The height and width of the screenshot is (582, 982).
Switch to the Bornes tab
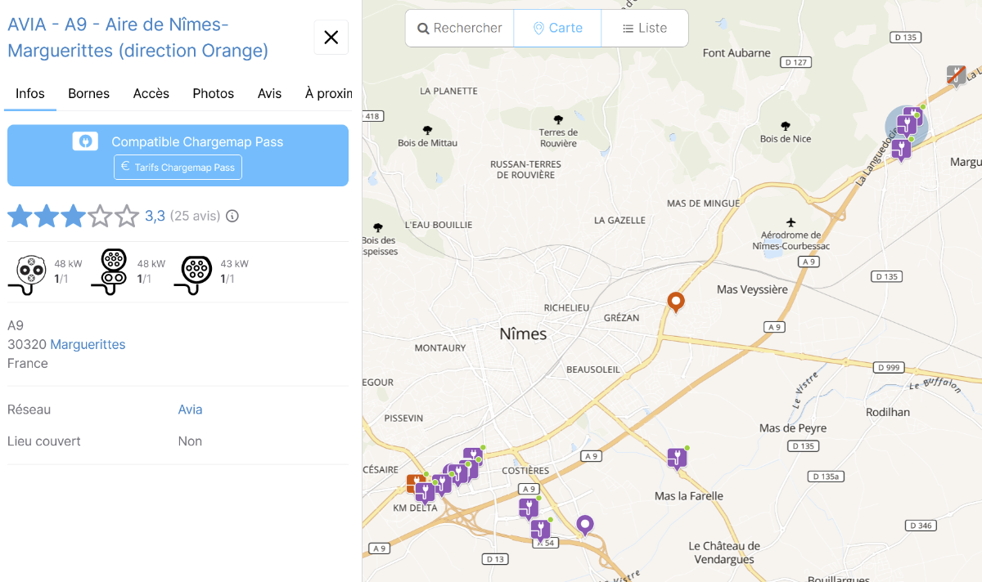pyautogui.click(x=89, y=94)
